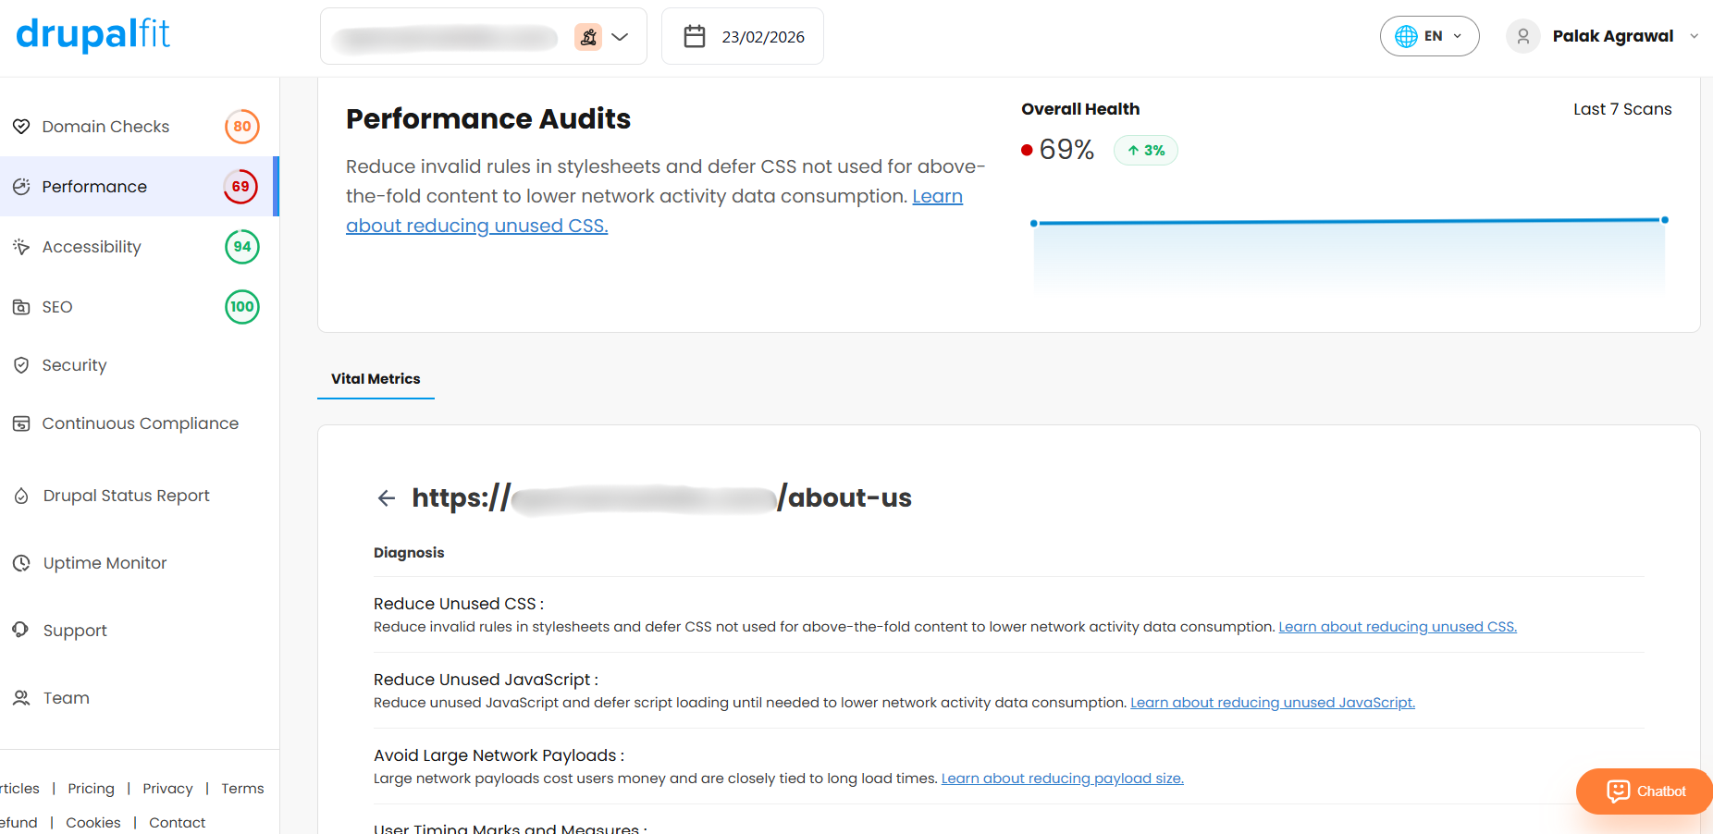Screen dimensions: 1713x834
Task: Open the Chatbot button
Action: click(1644, 791)
